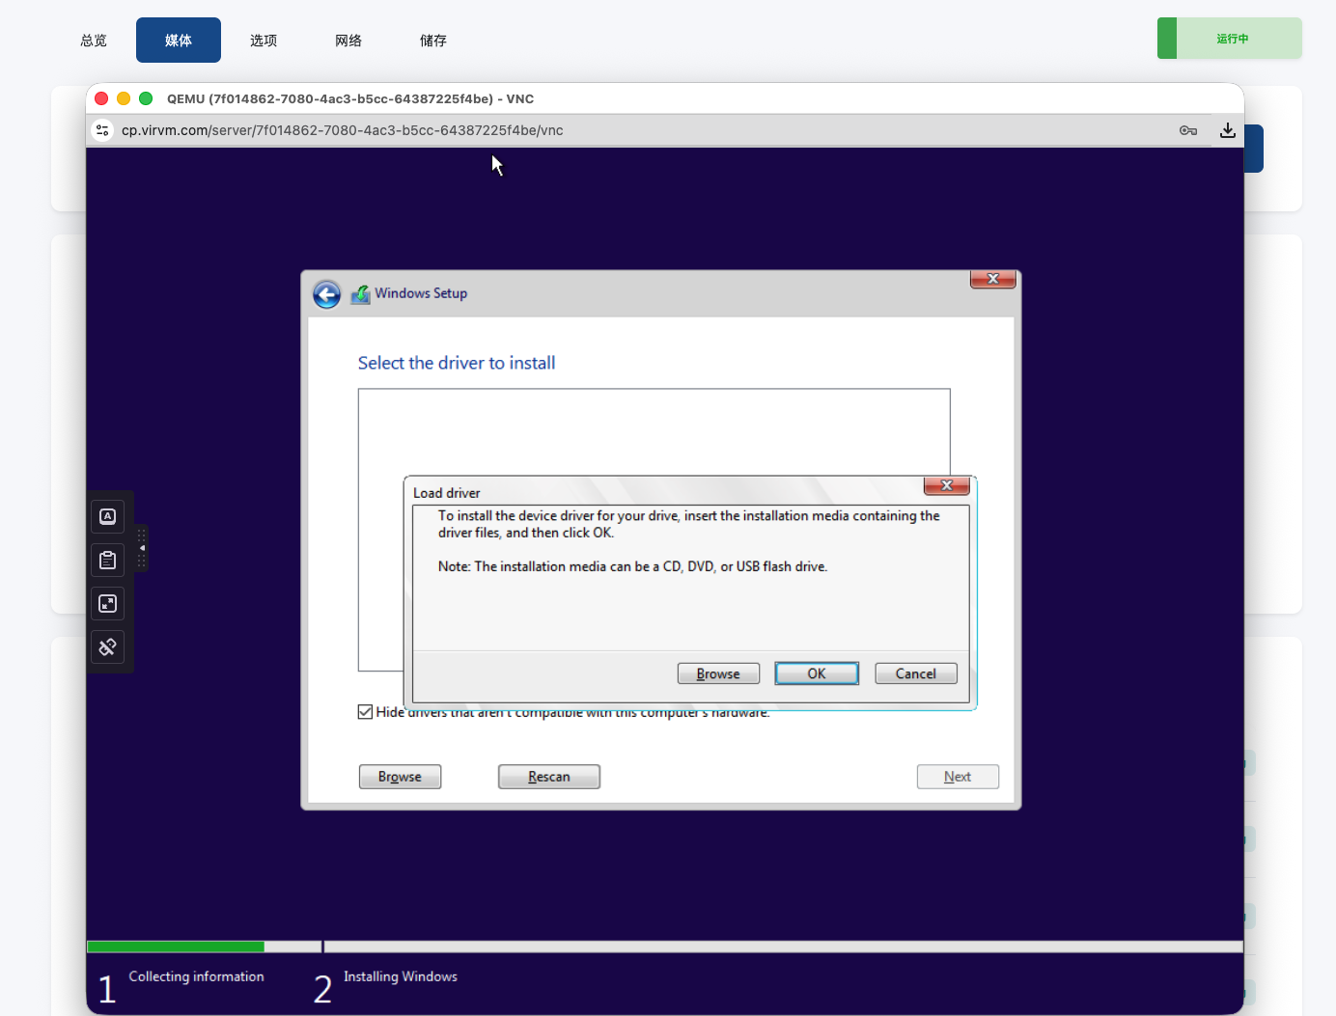Close the Load driver dialog
The image size is (1336, 1016).
947,485
